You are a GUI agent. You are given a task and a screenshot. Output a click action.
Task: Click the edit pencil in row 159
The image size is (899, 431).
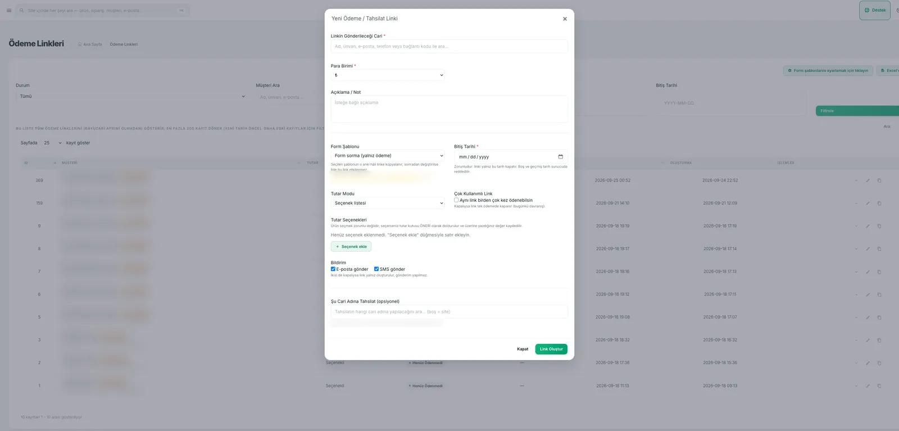tap(868, 203)
